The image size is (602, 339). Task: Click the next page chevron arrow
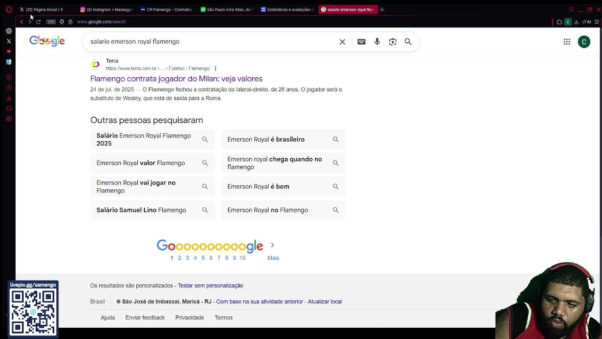(272, 245)
